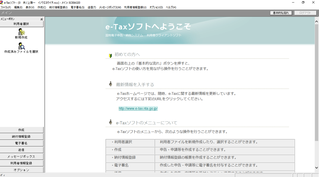The width and height of the screenshot is (319, 177).
Task: Open the 納付情報登録(I) menu
Action: [x=58, y=7]
